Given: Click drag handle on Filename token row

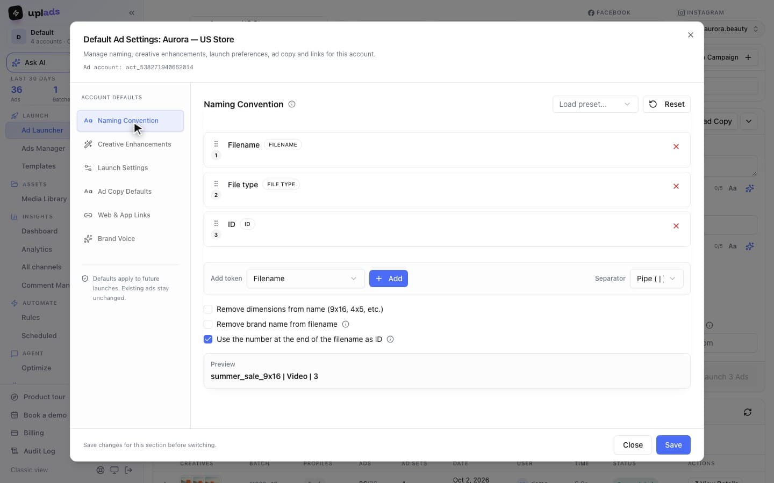Looking at the screenshot, I should coord(216,144).
